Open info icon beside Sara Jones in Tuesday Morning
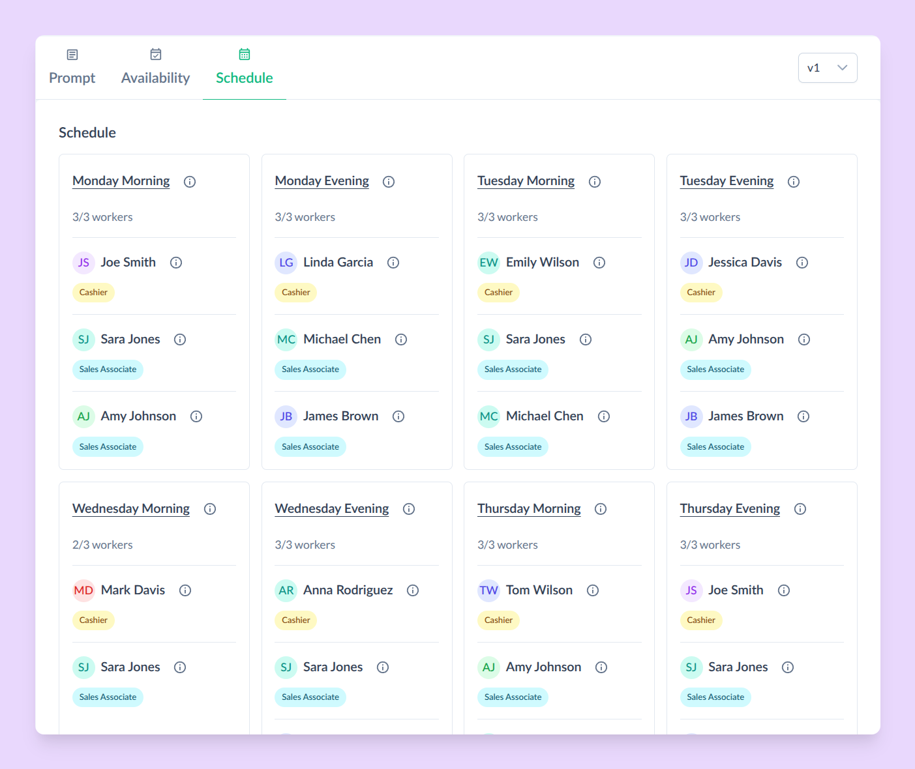 (x=586, y=340)
